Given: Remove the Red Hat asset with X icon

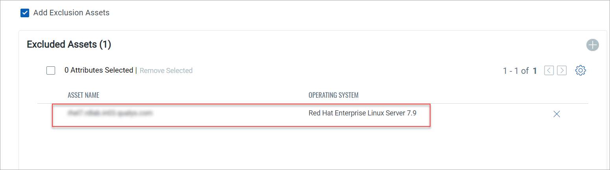Looking at the screenshot, I should [556, 114].
